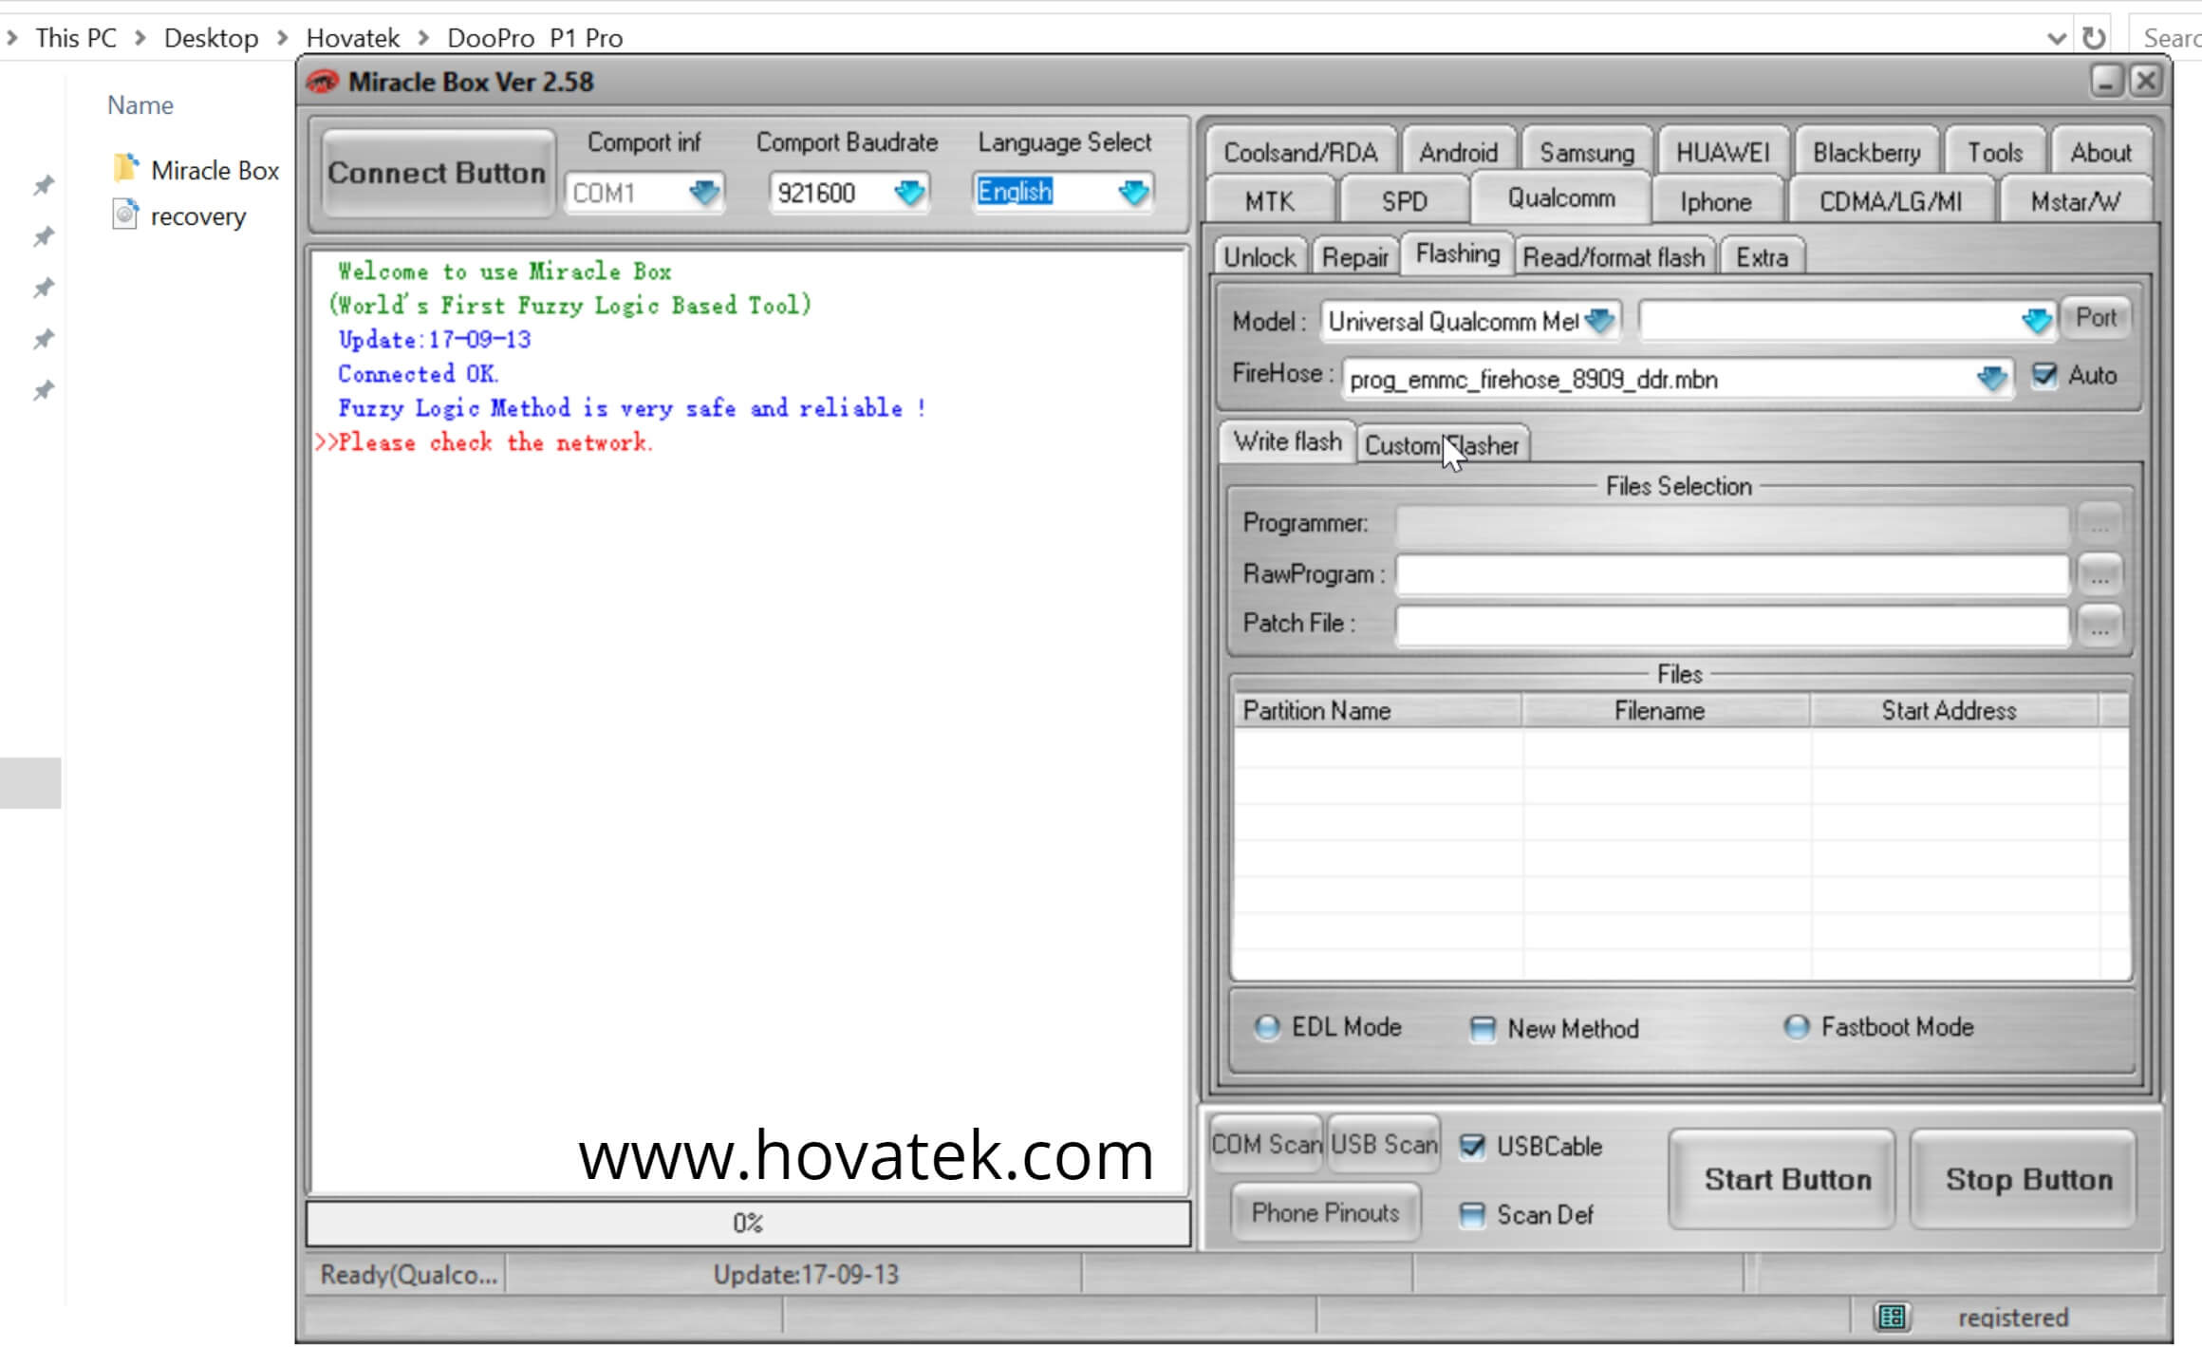Image resolution: width=2202 pixels, height=1347 pixels.
Task: Expand the Model Universal Qualcomm dropdown
Action: click(x=1599, y=321)
